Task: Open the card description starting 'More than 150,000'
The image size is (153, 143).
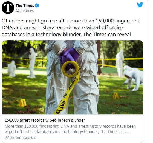Action: click(70, 129)
